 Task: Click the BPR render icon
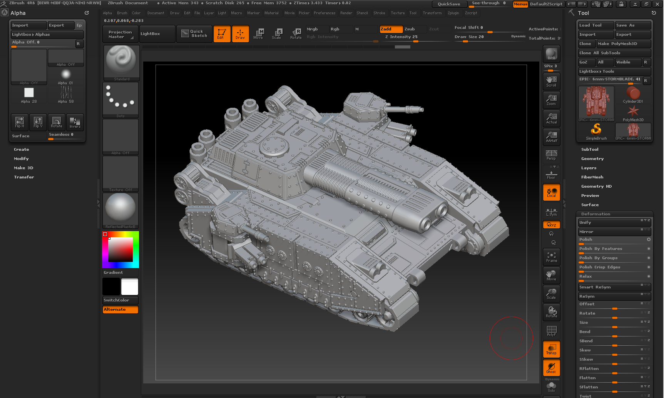tap(551, 54)
